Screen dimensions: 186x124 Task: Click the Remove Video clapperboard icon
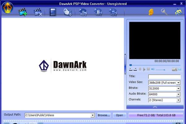[38, 12]
